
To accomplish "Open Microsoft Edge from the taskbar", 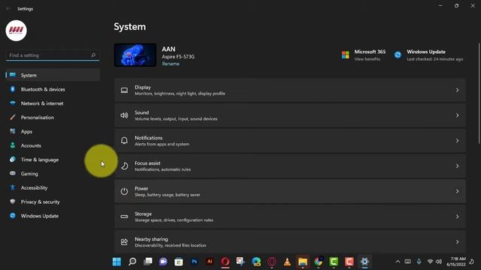I will pos(256,262).
